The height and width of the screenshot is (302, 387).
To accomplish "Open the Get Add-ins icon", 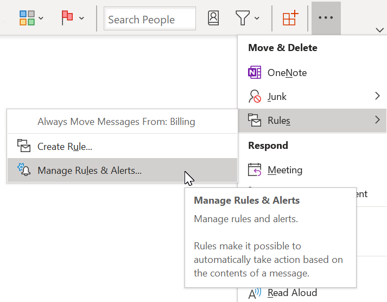I will pyautogui.click(x=291, y=18).
